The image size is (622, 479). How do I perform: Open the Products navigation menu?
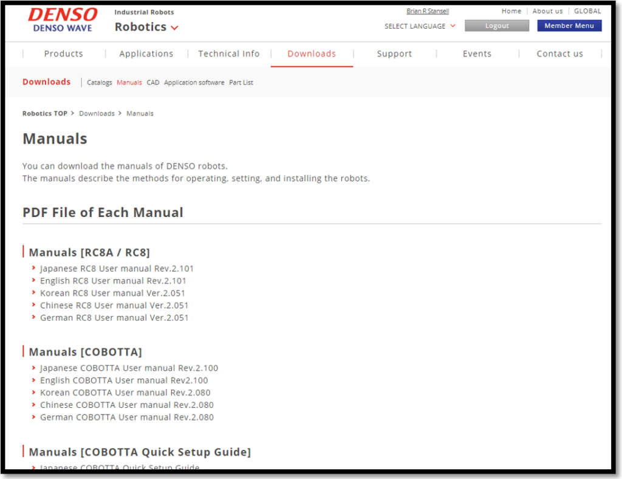coord(63,53)
